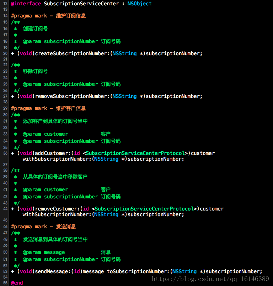The height and width of the screenshot is (286, 273).
Task: Click comment 从具体的订阅号当中移除客户
Action: tap(55, 177)
